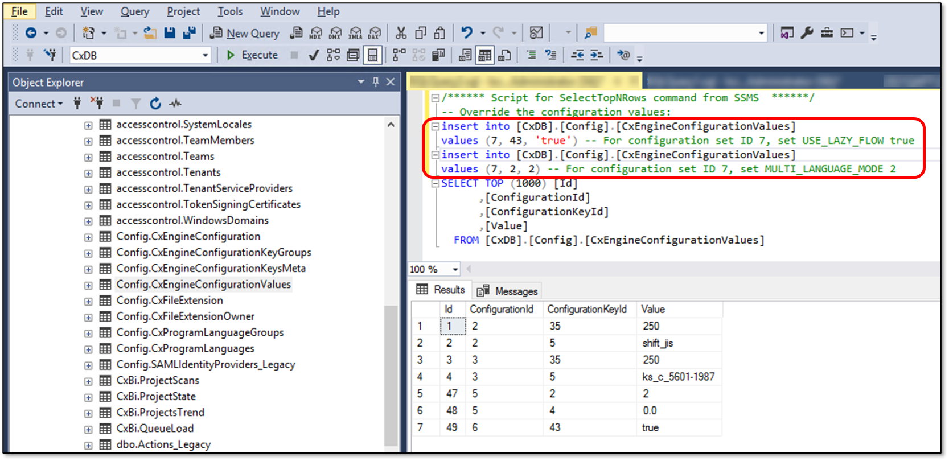Open the File menu
This screenshot has width=949, height=461.
20,11
